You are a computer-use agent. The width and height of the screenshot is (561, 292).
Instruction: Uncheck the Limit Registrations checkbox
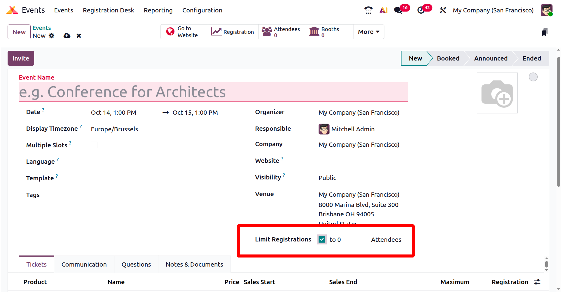(322, 239)
